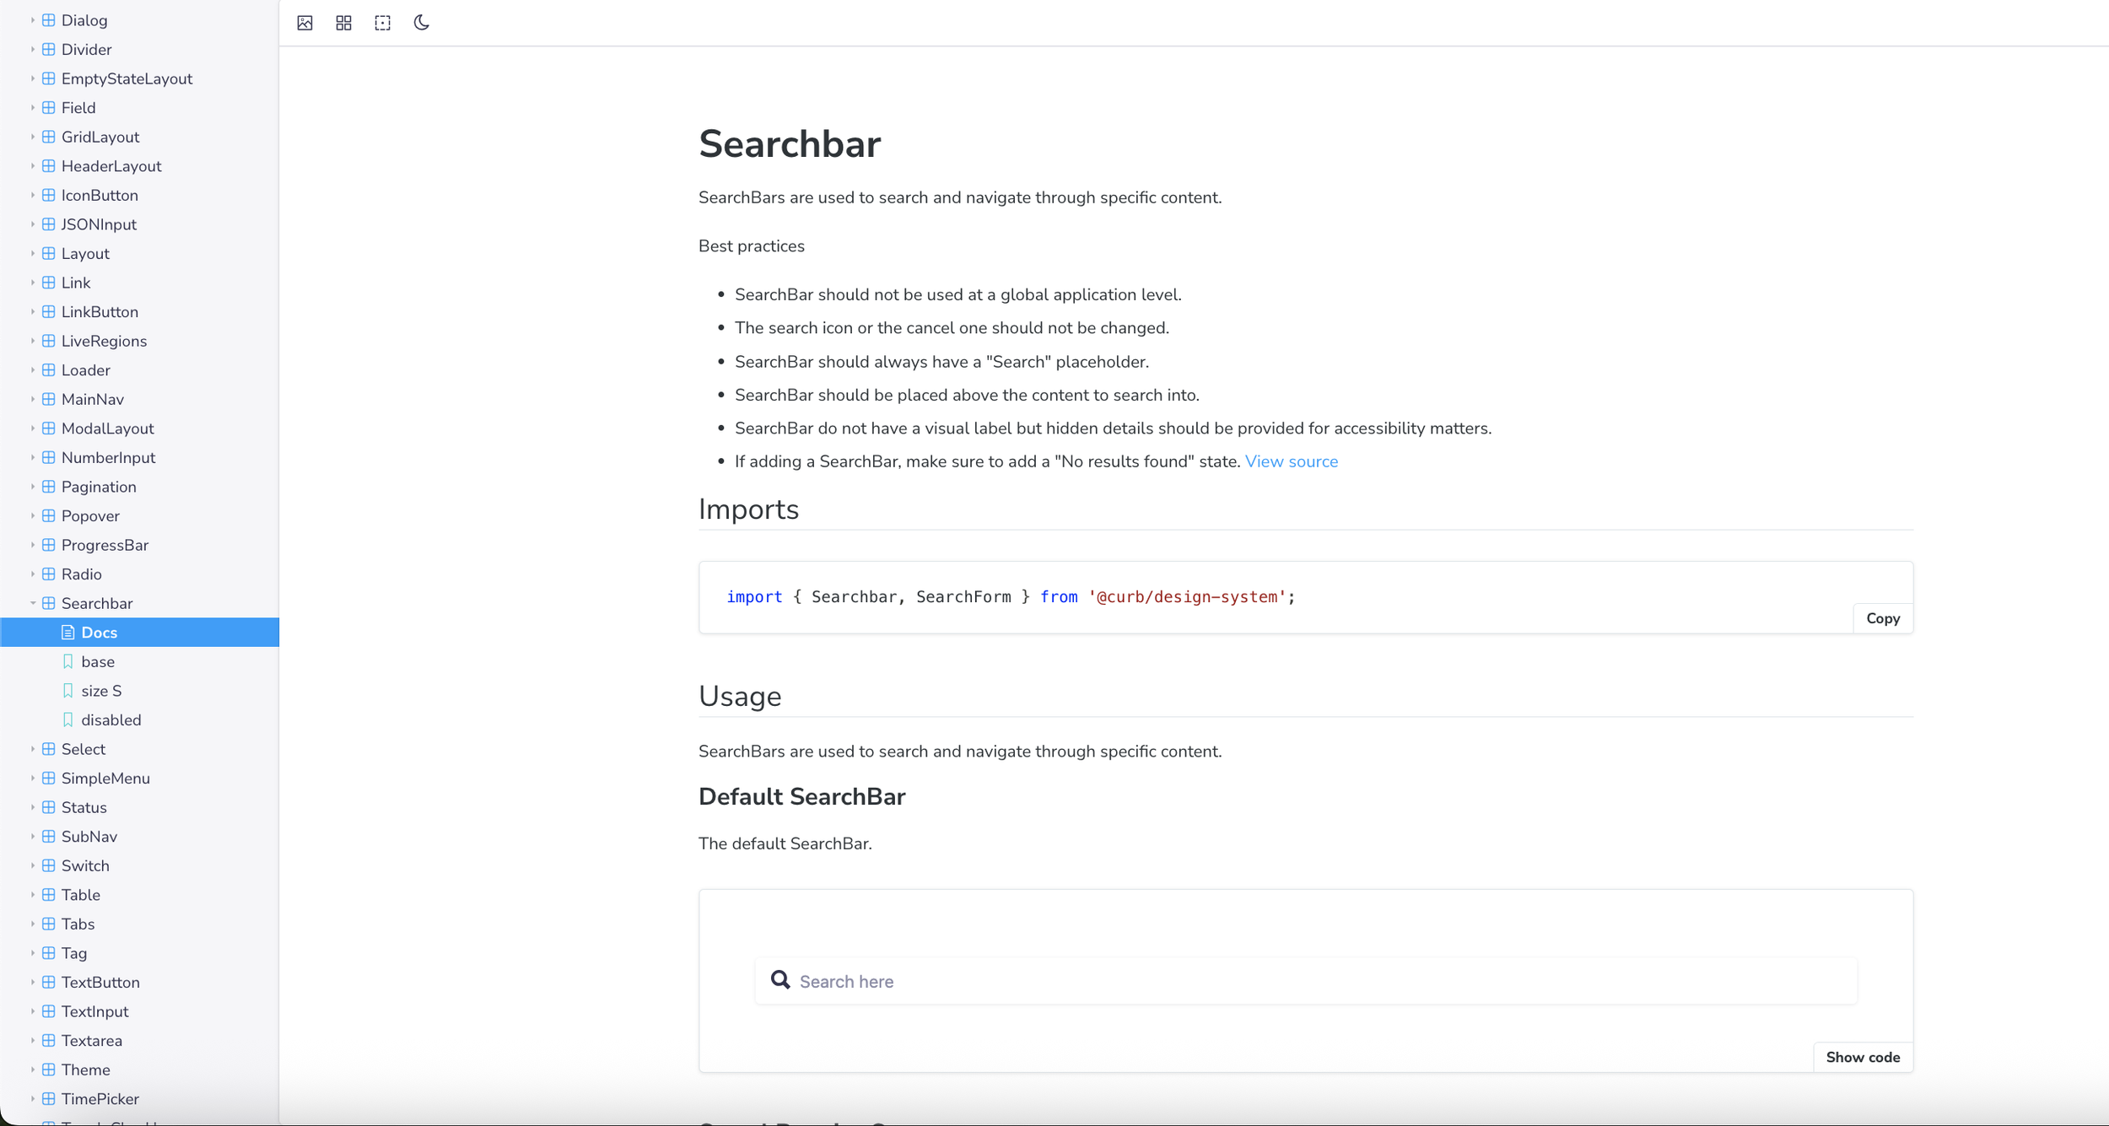The image size is (2109, 1126).
Task: Click the magnifier icon in search field
Action: [x=780, y=980]
